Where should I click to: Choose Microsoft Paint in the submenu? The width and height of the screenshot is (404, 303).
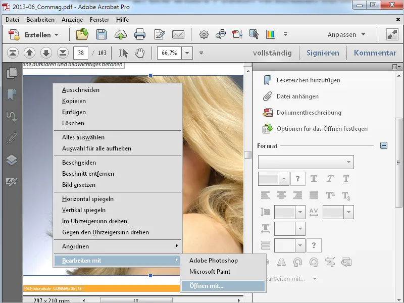[223, 272]
